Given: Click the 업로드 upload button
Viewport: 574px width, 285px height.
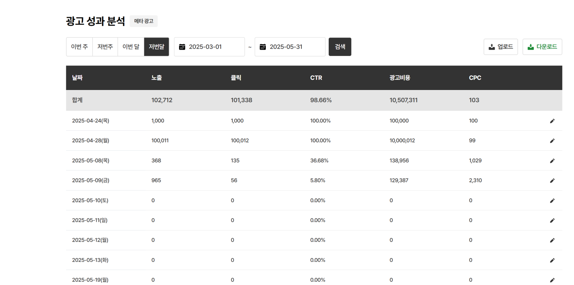Looking at the screenshot, I should pyautogui.click(x=501, y=47).
